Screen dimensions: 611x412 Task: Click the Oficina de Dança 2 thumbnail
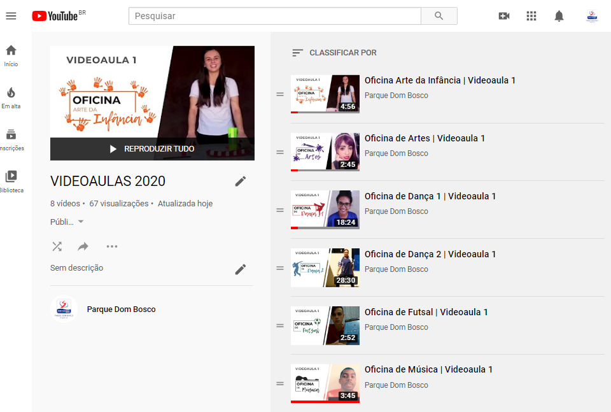325,267
